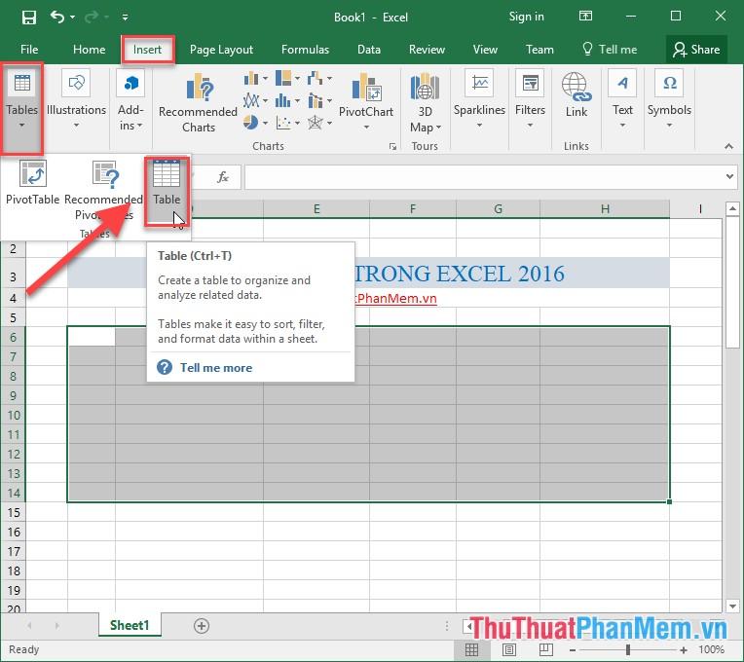Go to the Data tab
This screenshot has width=744, height=662.
tap(369, 50)
